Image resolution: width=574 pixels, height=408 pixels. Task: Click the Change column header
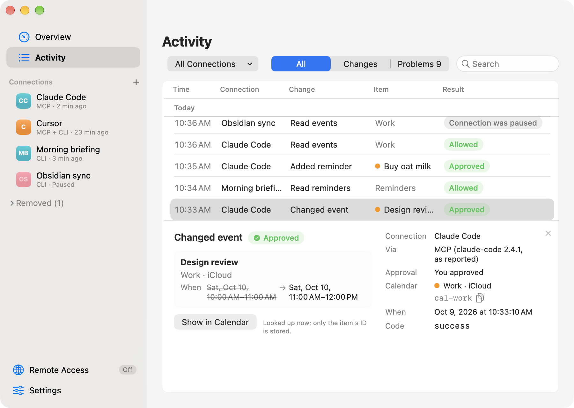click(302, 90)
